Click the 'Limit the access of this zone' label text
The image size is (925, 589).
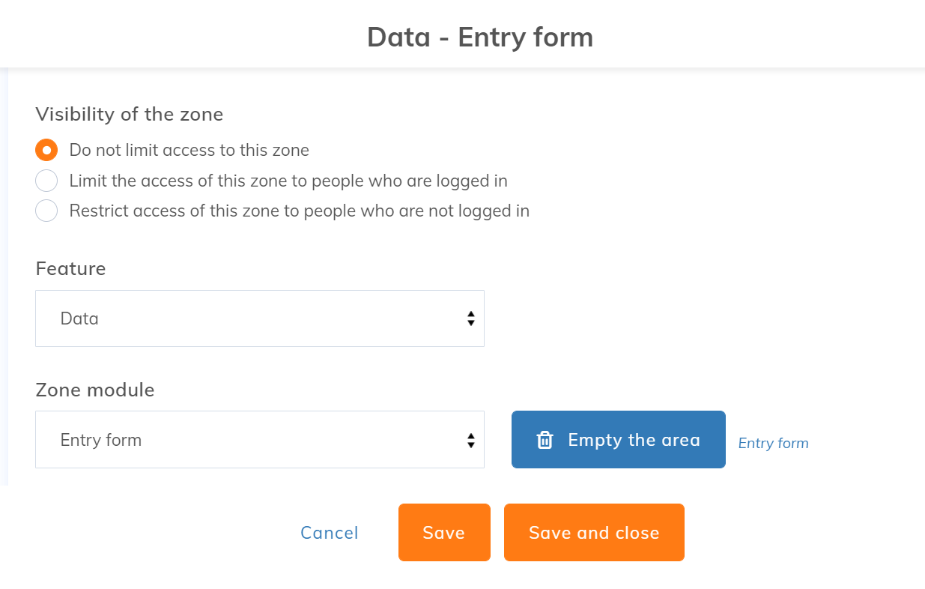tap(288, 181)
